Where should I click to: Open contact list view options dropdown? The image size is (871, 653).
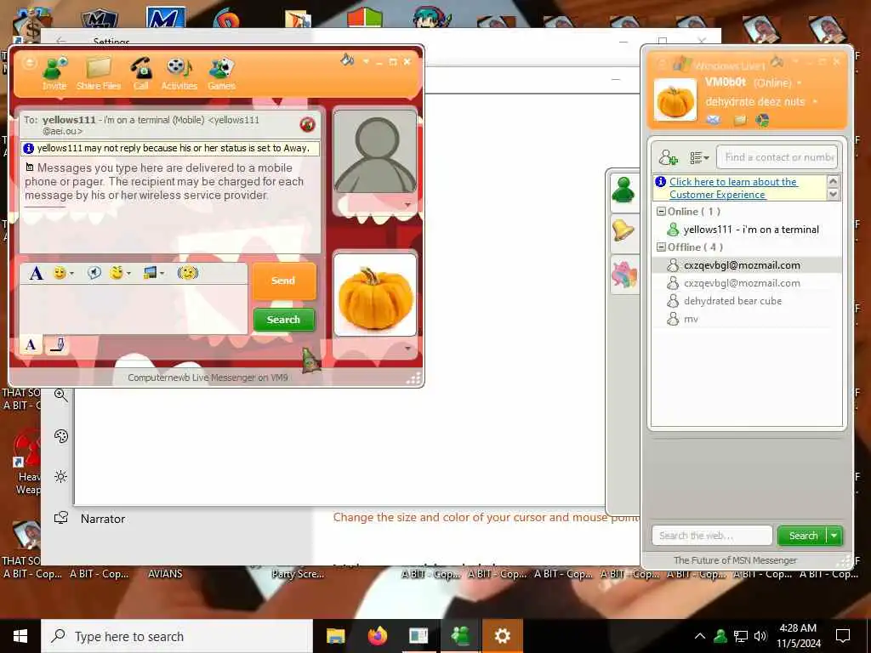click(699, 157)
